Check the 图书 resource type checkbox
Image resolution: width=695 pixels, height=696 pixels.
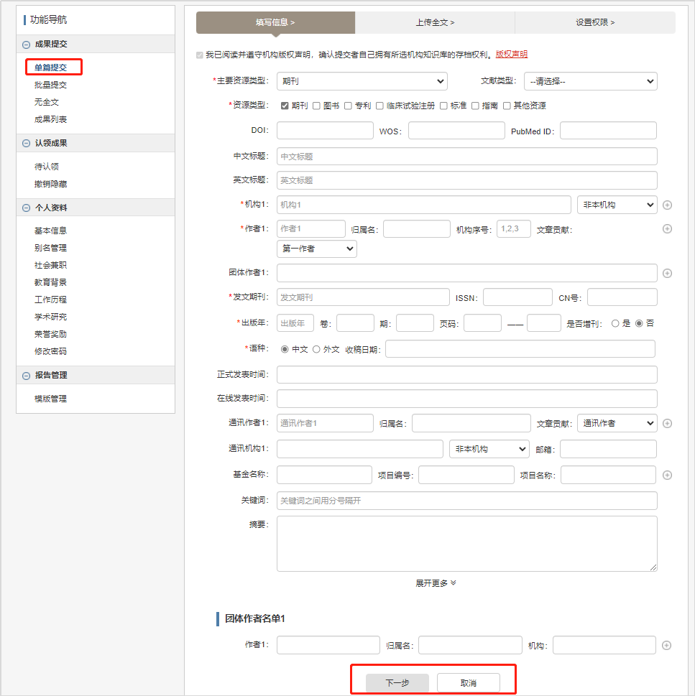pyautogui.click(x=316, y=106)
